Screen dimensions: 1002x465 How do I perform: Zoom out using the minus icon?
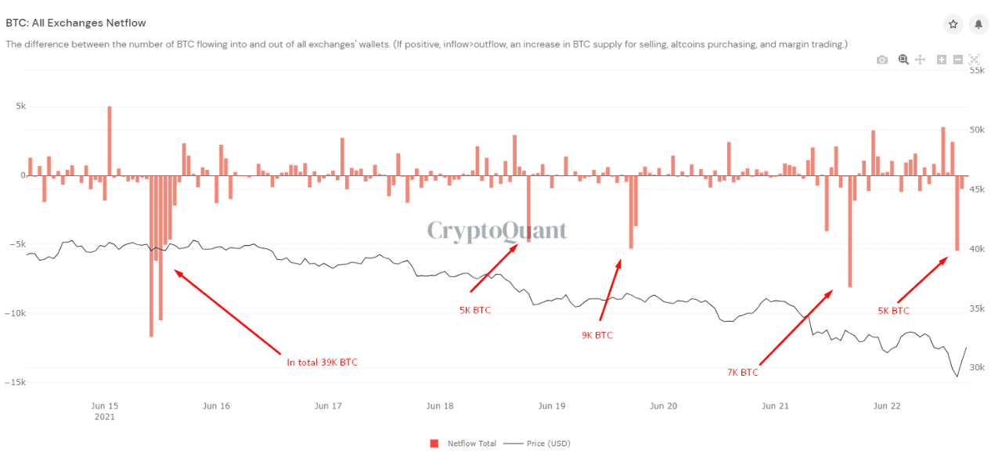[957, 59]
